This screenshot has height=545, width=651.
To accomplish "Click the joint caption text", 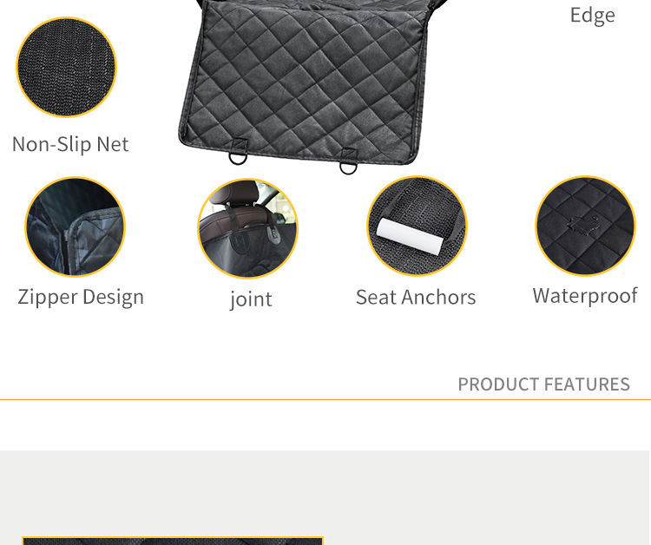I will pos(251,299).
